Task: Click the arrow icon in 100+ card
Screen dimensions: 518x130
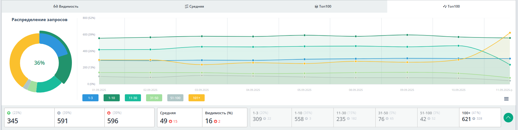Action: click(x=474, y=119)
